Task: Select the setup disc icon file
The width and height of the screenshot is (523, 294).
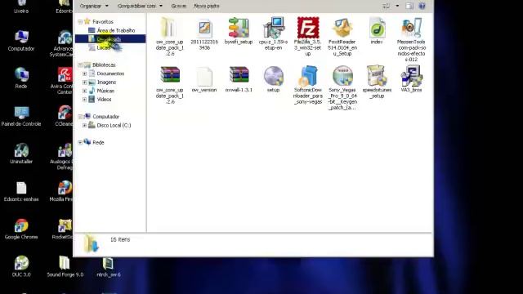Action: (273, 76)
